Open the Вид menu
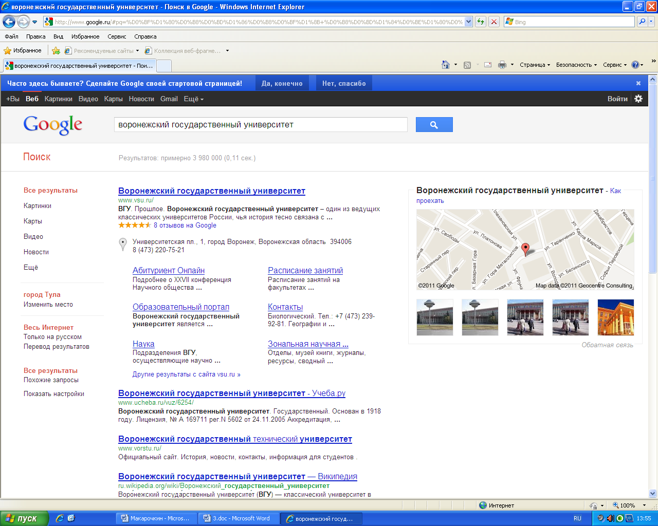The height and width of the screenshot is (526, 658). [58, 36]
